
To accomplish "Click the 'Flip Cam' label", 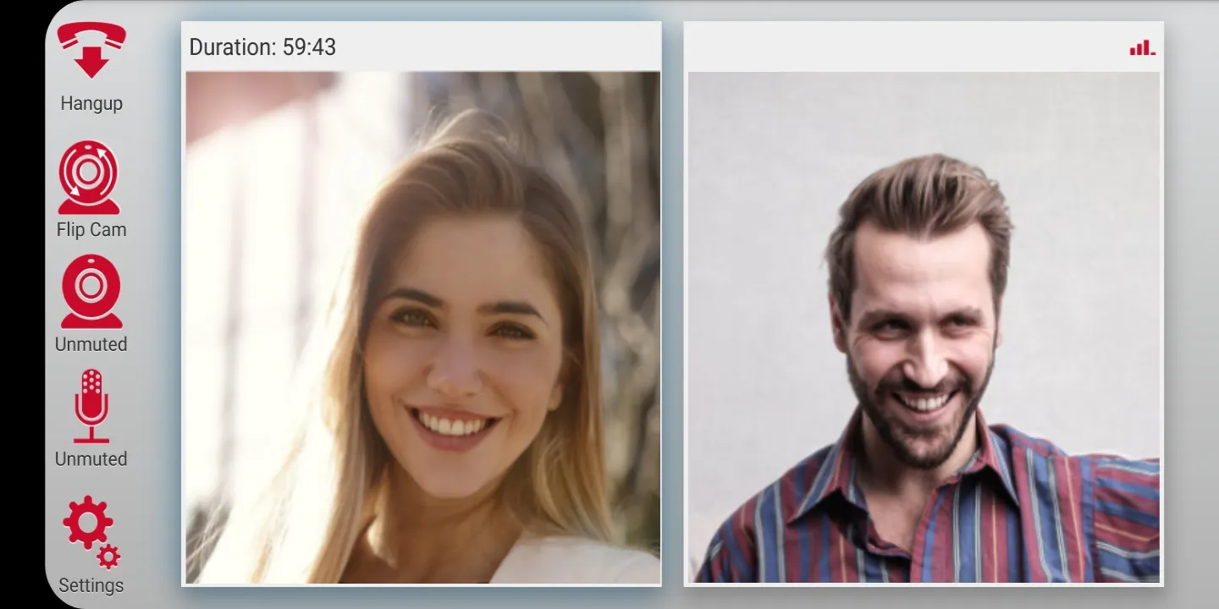I will (x=91, y=229).
